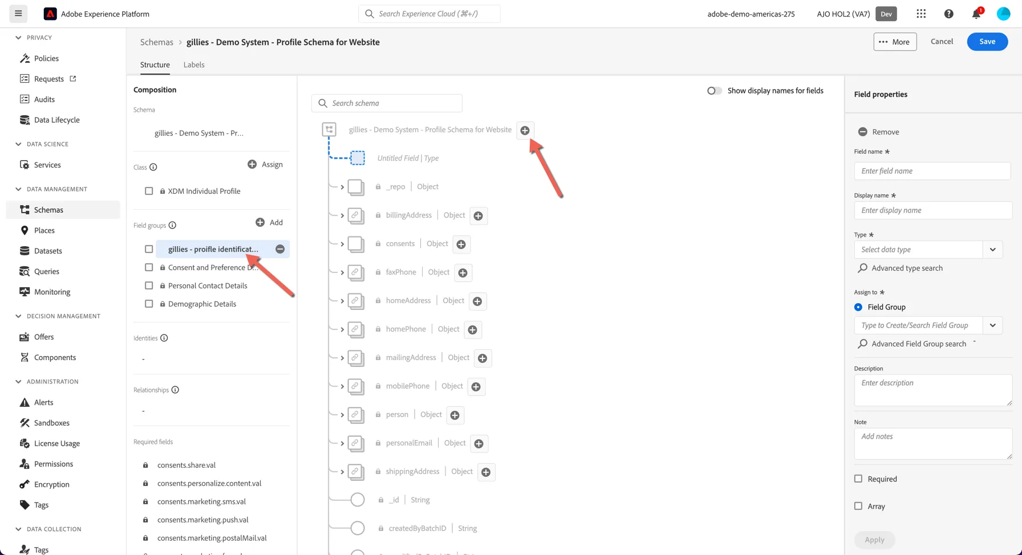
Task: Select the Structure tab
Action: pos(155,64)
